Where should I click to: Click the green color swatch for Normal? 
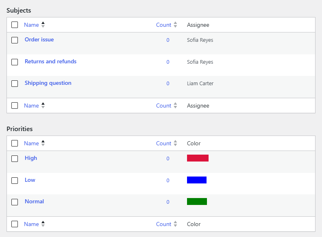click(x=197, y=202)
